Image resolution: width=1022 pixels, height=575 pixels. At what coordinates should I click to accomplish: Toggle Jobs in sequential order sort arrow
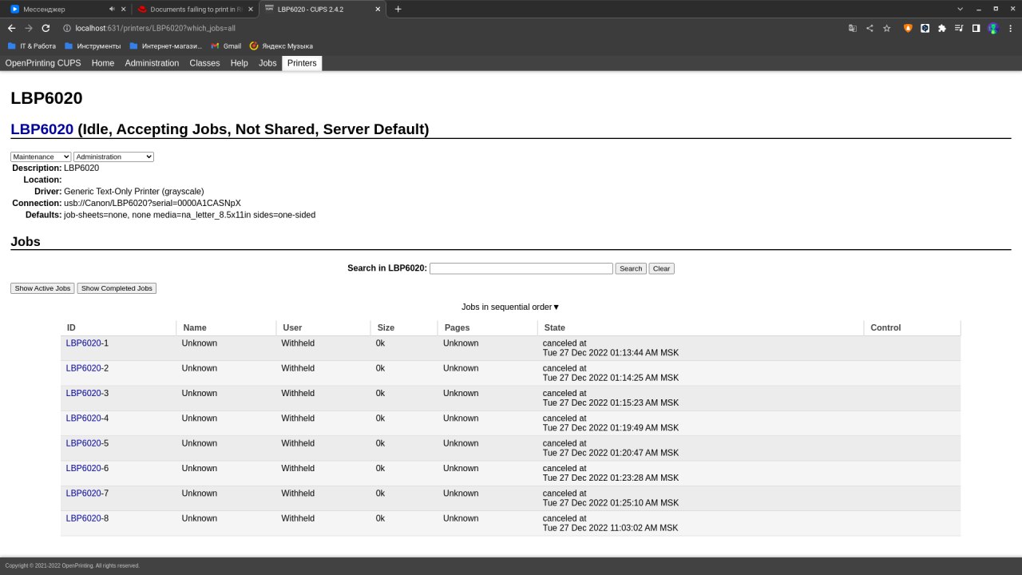pyautogui.click(x=556, y=307)
